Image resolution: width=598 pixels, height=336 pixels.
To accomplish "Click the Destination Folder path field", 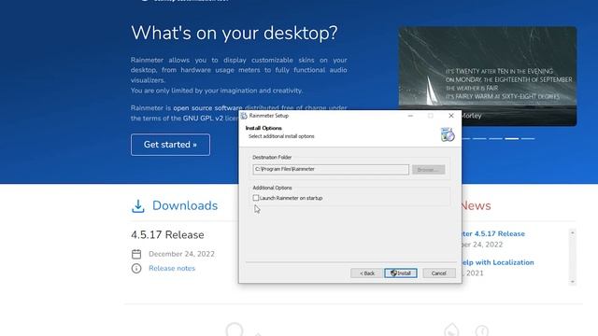I will [331, 169].
